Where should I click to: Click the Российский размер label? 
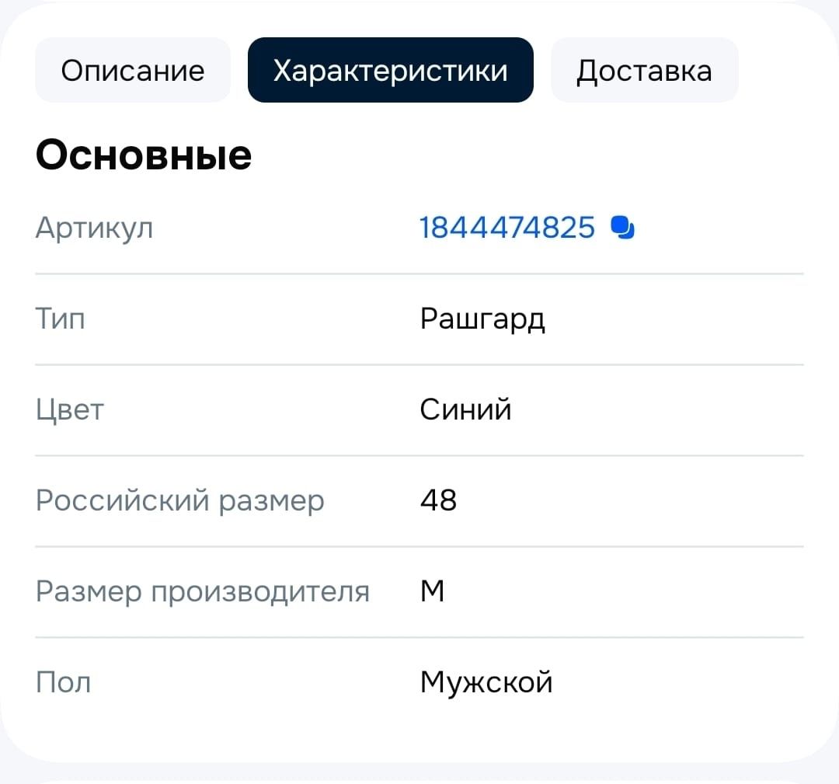coord(179,501)
